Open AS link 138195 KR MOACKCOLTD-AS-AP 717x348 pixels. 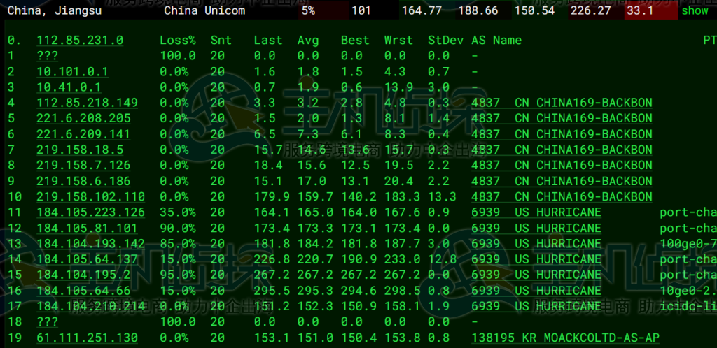click(x=566, y=338)
